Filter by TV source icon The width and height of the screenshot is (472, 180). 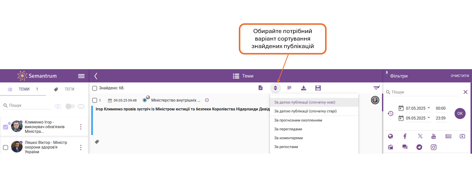click(463, 136)
